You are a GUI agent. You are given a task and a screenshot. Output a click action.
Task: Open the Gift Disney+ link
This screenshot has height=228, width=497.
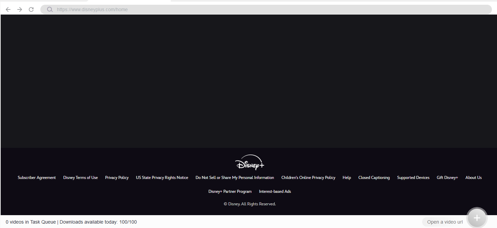[447, 178]
